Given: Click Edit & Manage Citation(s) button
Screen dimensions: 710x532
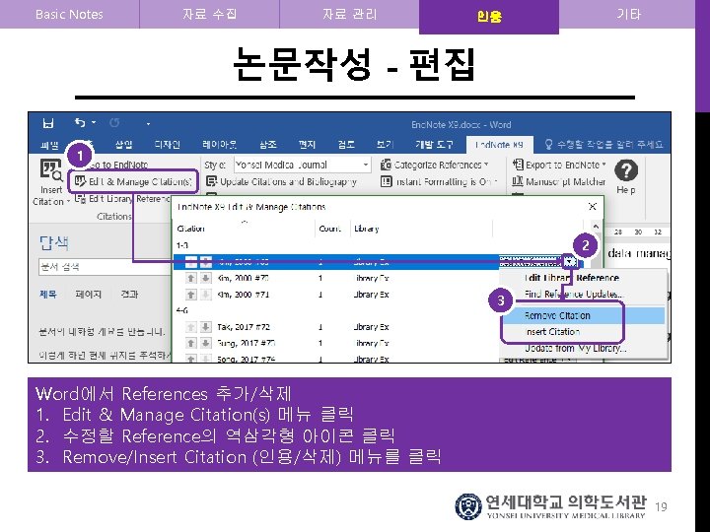Looking at the screenshot, I should click(x=133, y=181).
